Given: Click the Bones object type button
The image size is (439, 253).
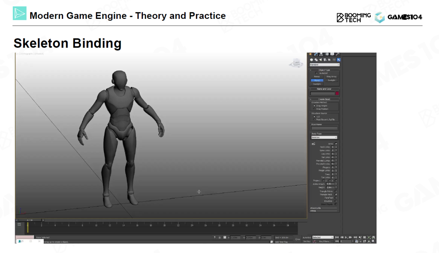Looking at the screenshot, I should click(x=317, y=77).
